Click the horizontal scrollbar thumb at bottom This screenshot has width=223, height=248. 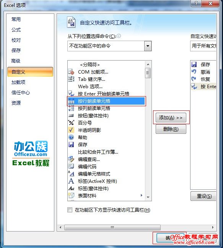point(112,227)
